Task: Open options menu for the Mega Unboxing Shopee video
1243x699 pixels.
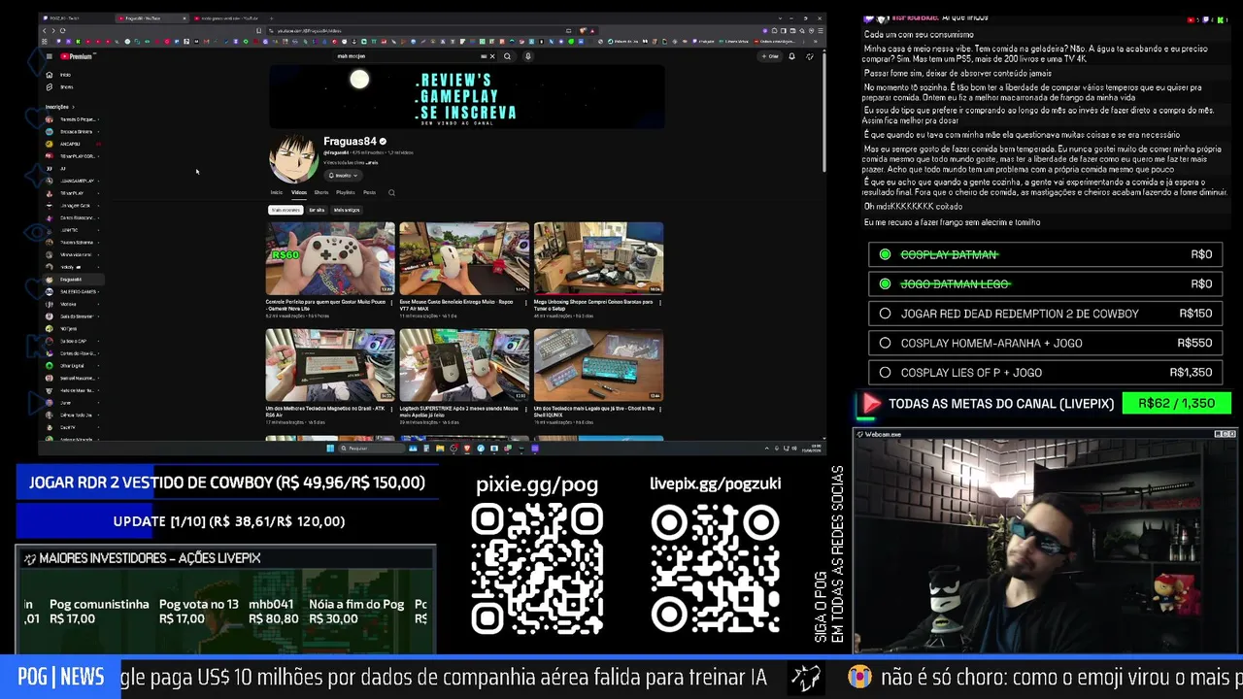Action: pyautogui.click(x=660, y=303)
